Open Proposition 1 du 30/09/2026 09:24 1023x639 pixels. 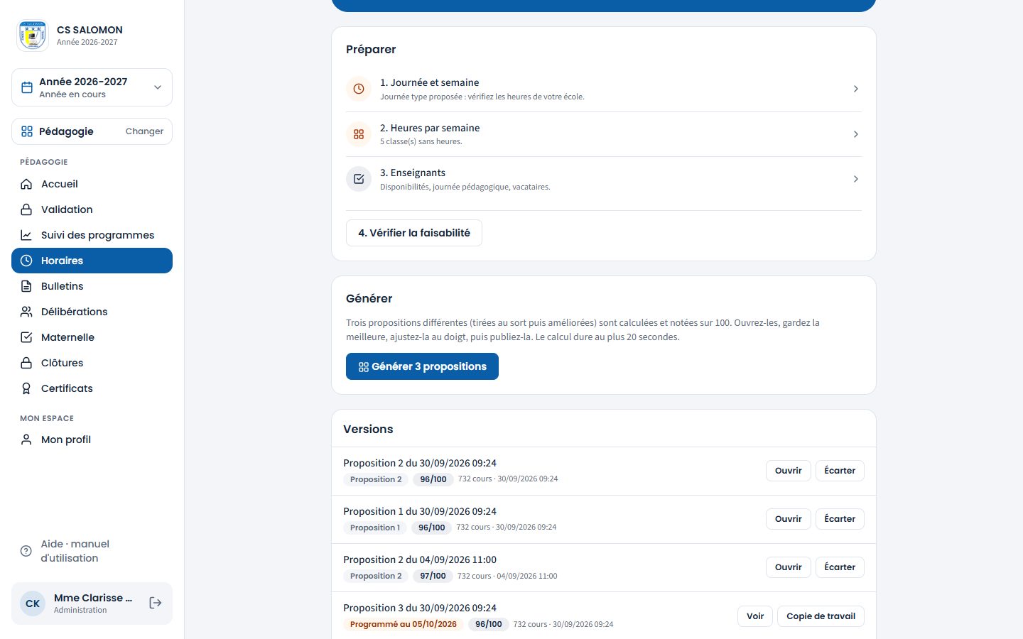[x=788, y=519]
